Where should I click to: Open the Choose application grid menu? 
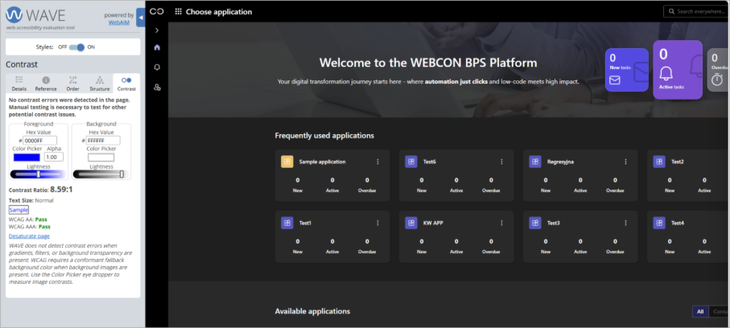pyautogui.click(x=178, y=12)
